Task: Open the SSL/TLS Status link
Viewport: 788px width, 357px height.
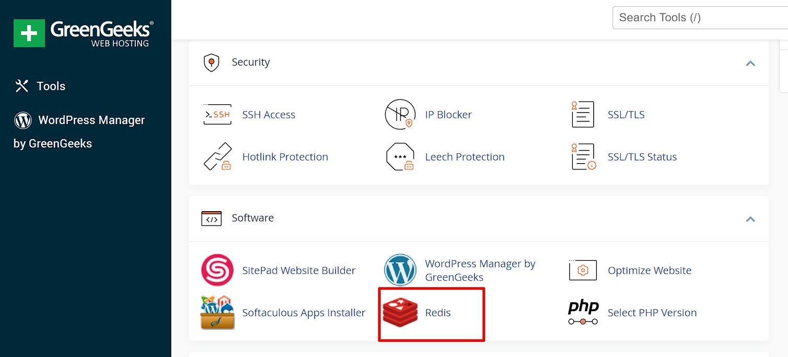Action: coord(642,157)
